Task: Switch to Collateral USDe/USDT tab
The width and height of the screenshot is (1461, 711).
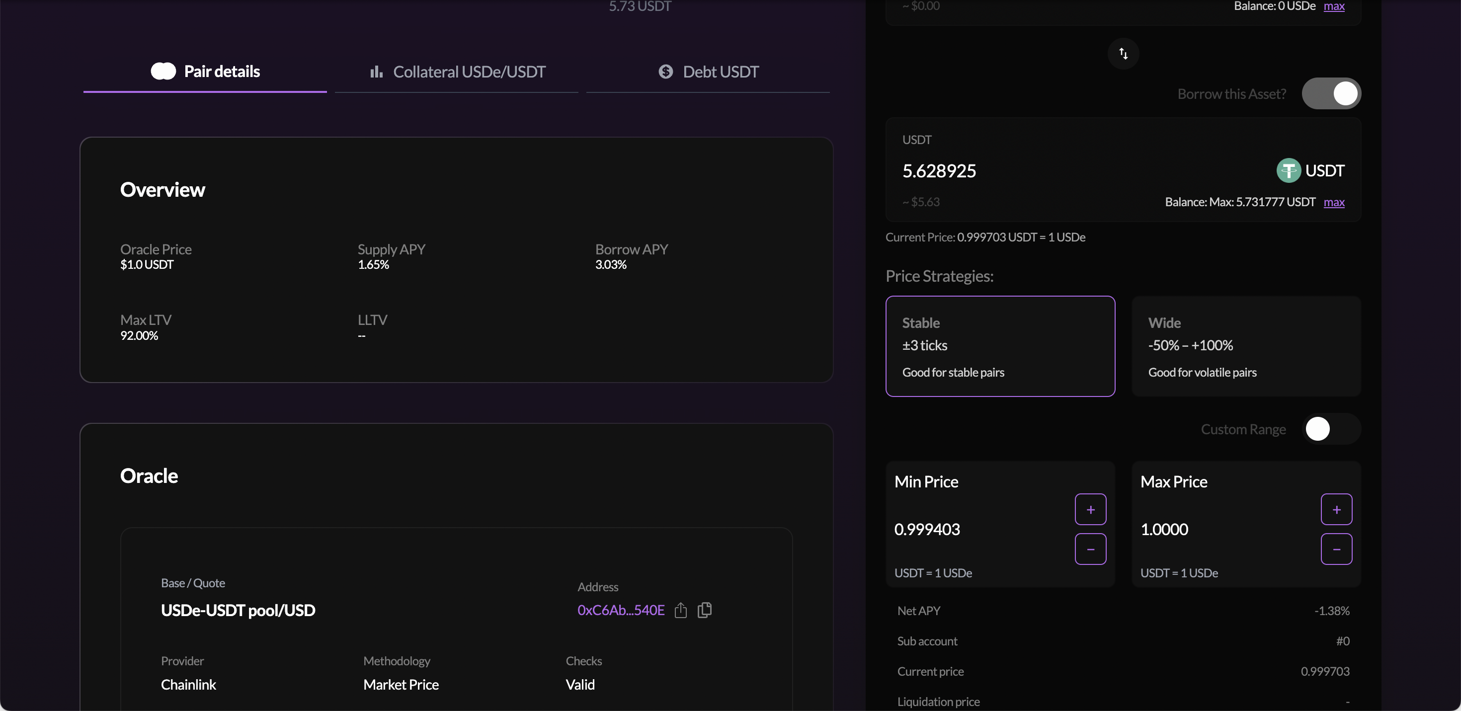Action: (x=457, y=72)
